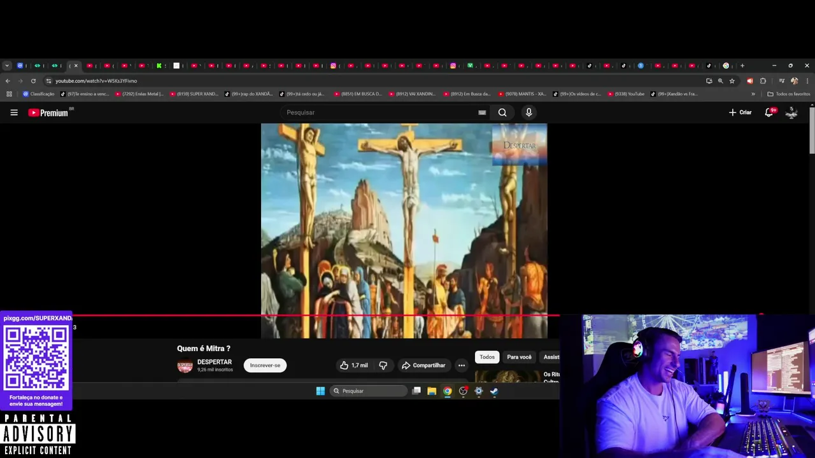This screenshot has height=458, width=815.
Task: Close the active tab with its X
Action: pyautogui.click(x=76, y=66)
